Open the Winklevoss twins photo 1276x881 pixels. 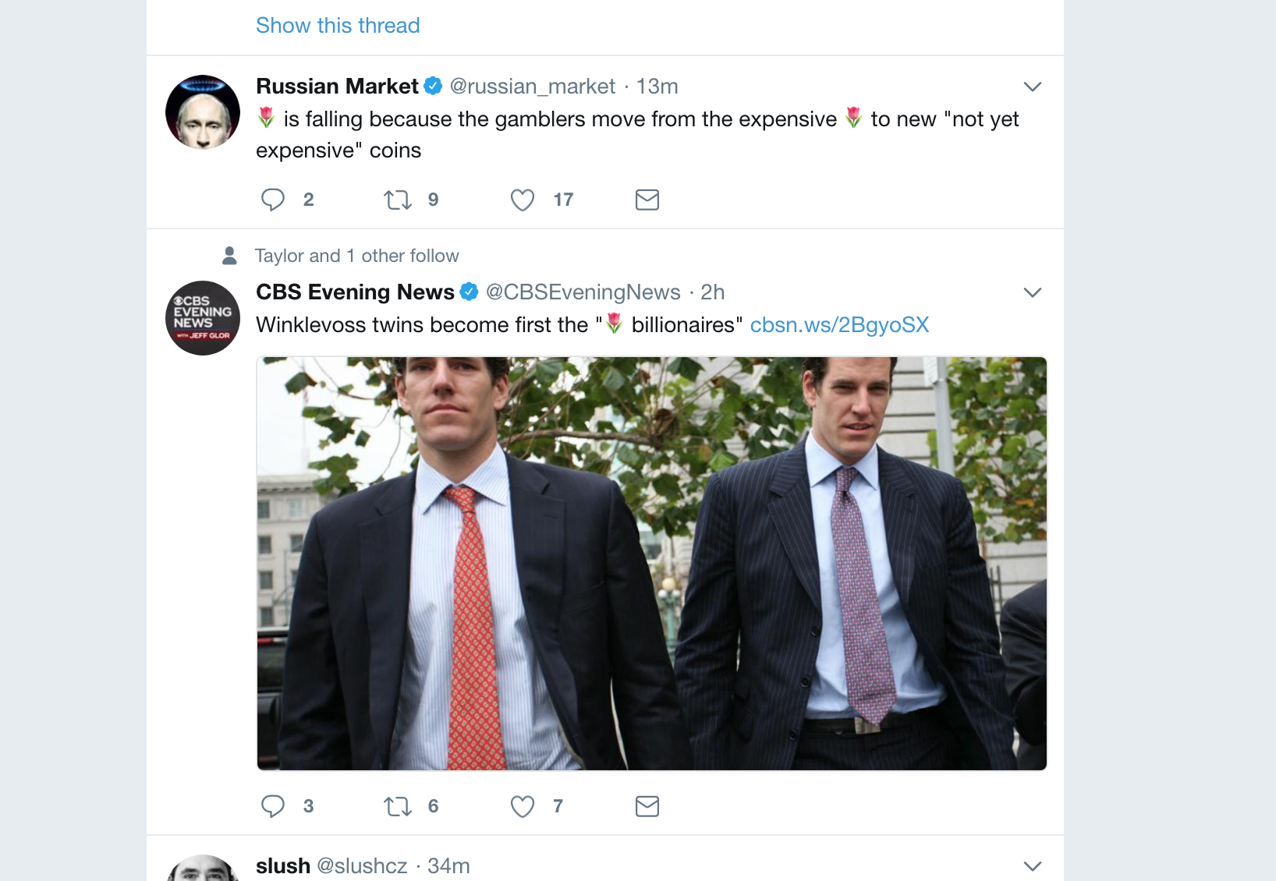point(651,564)
